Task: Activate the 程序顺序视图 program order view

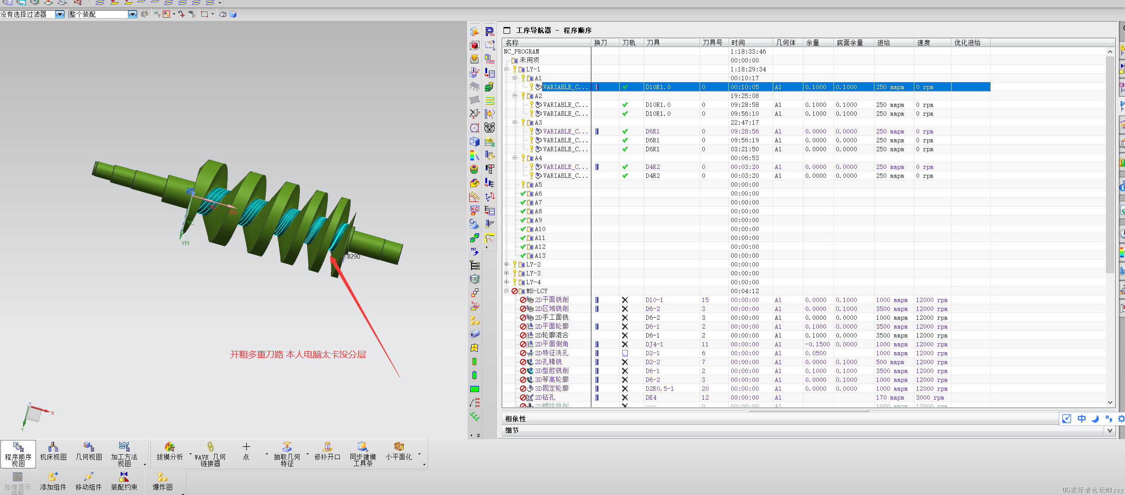Action: click(x=18, y=454)
